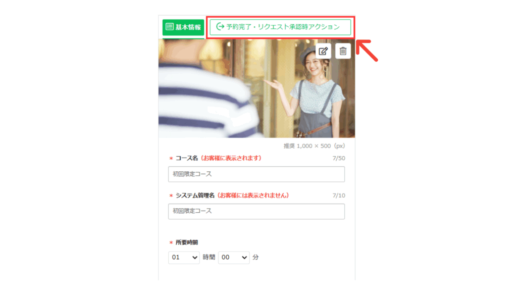Click the red arrow annotation
The height and width of the screenshot is (291, 517).
click(x=367, y=51)
